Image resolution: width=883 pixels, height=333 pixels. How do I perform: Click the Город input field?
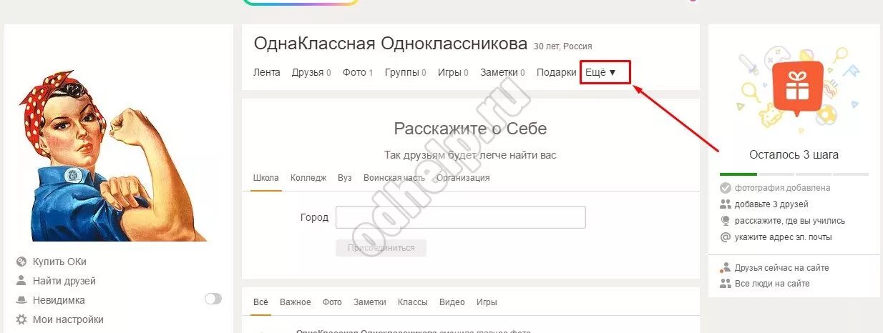(461, 217)
